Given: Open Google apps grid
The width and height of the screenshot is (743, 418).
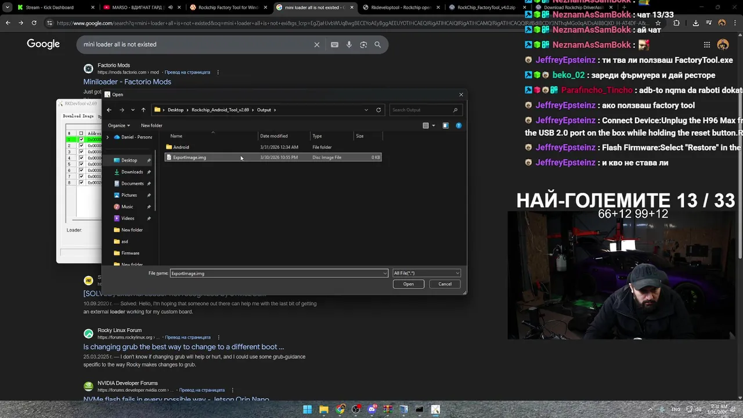Looking at the screenshot, I should pyautogui.click(x=706, y=45).
